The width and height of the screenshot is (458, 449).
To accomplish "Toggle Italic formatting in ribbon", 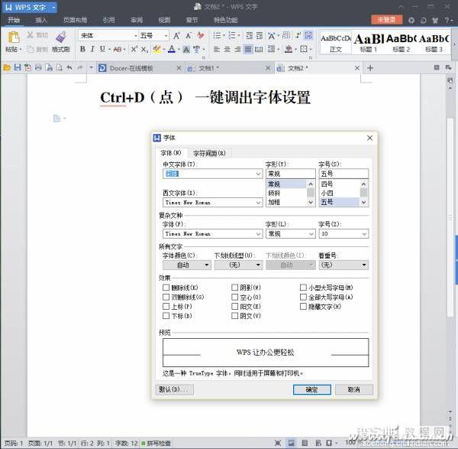I will pyautogui.click(x=92, y=49).
